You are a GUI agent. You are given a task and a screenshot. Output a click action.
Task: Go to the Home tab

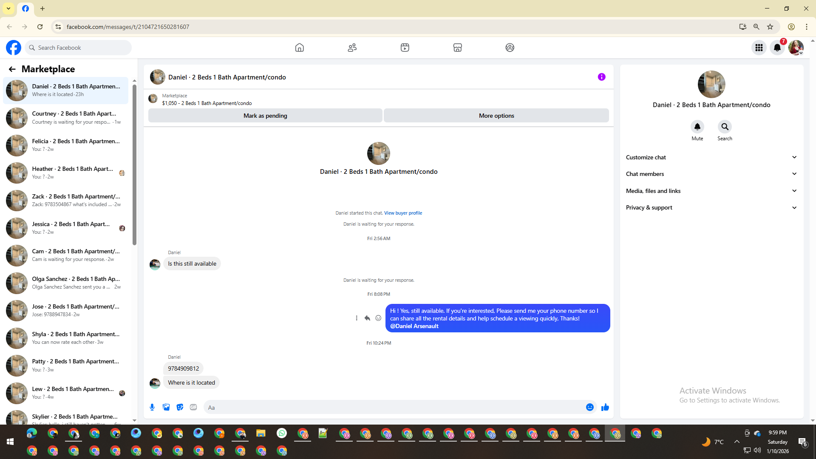click(300, 48)
